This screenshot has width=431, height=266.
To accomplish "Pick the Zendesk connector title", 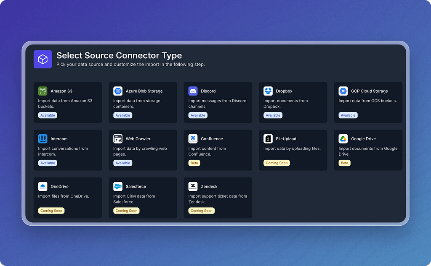I will 209,186.
